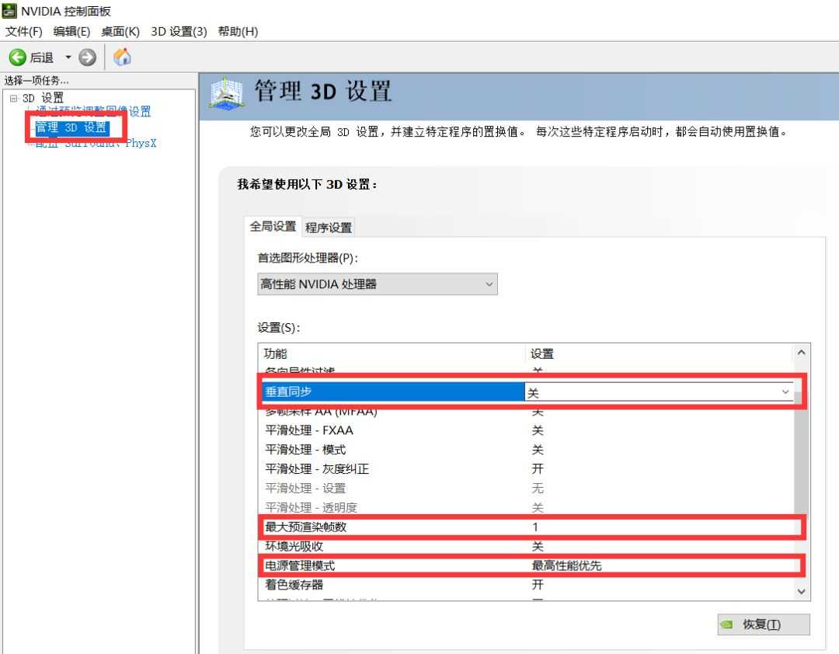Click the value 1 for 最大预渲染帧数
Viewport: 839px width, 654px height.
pyautogui.click(x=535, y=527)
